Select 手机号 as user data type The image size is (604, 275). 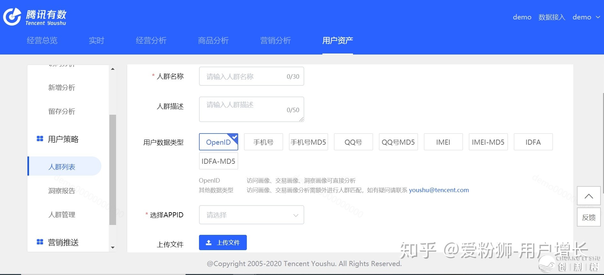point(263,142)
